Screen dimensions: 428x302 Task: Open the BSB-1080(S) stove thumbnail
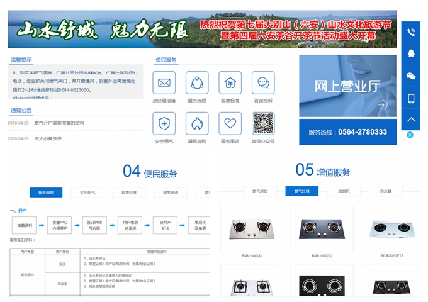(x=251, y=230)
